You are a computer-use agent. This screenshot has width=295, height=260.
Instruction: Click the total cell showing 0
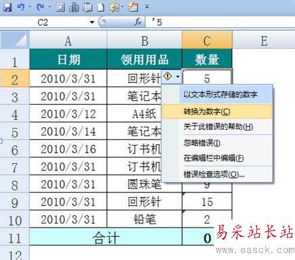[198, 237]
